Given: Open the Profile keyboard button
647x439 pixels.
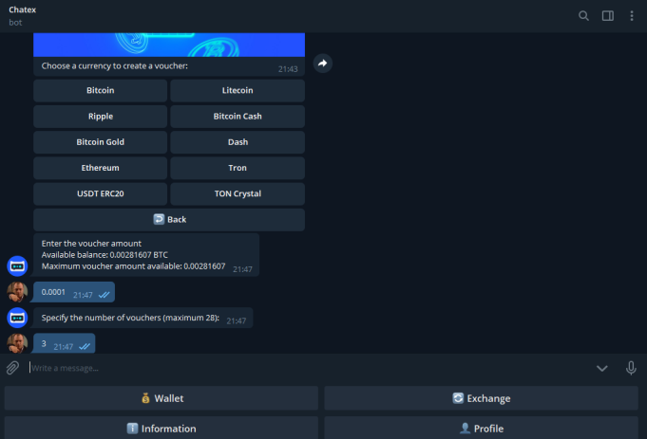Looking at the screenshot, I should [481, 429].
